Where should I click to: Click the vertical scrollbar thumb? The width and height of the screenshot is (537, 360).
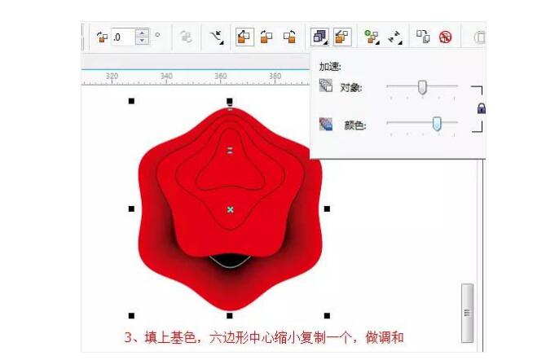(467, 313)
